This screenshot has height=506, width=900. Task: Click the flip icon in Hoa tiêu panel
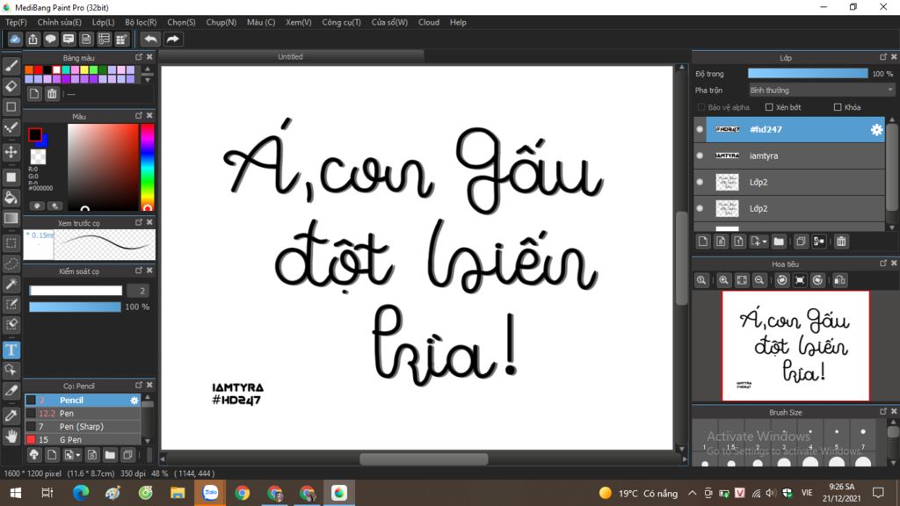[839, 280]
